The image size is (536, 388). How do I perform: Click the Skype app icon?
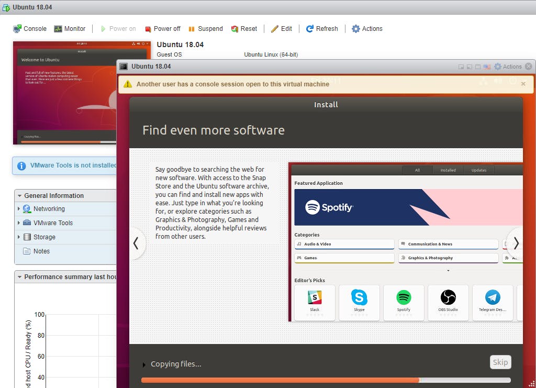[359, 297]
